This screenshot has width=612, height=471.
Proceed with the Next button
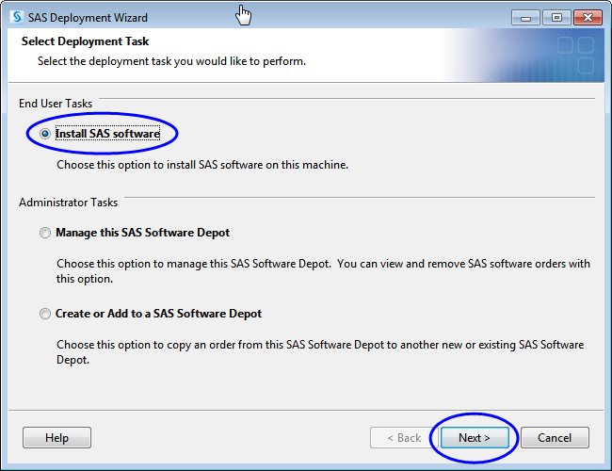click(x=475, y=437)
